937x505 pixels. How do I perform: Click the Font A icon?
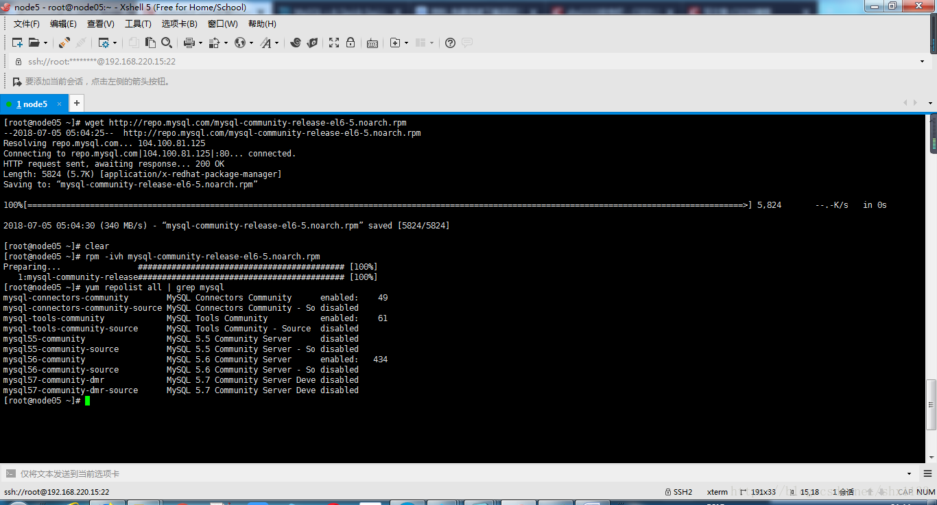click(x=265, y=43)
